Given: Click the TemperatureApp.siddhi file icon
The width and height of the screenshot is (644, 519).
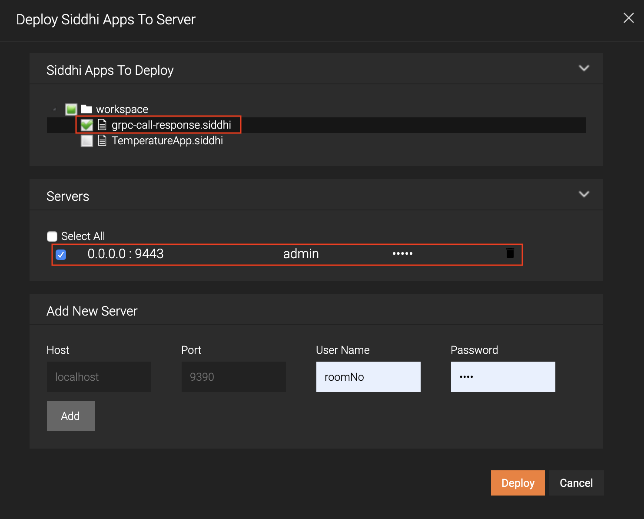Looking at the screenshot, I should [102, 141].
